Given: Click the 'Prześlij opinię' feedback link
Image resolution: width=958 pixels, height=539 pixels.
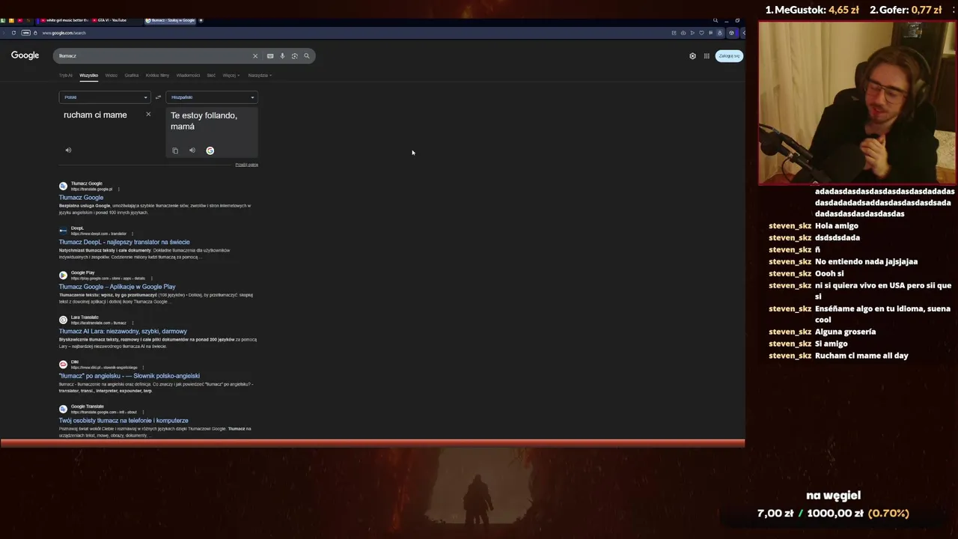Looking at the screenshot, I should 246,165.
